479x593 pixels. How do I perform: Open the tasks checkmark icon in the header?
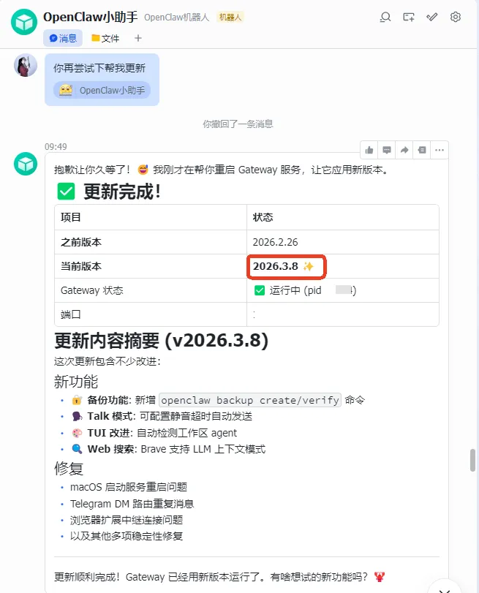[432, 17]
